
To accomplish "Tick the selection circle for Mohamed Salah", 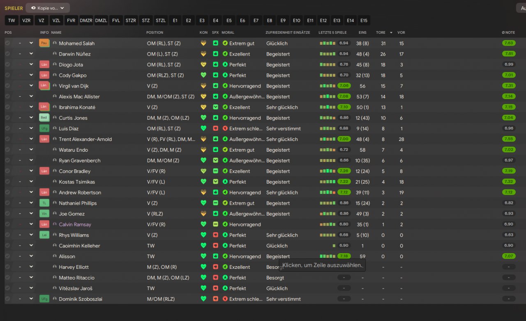I will tap(7, 43).
